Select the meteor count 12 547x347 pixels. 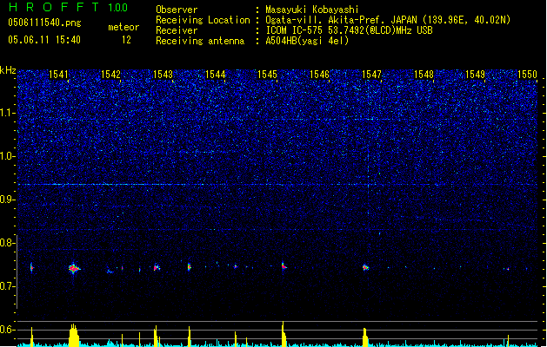(x=126, y=40)
